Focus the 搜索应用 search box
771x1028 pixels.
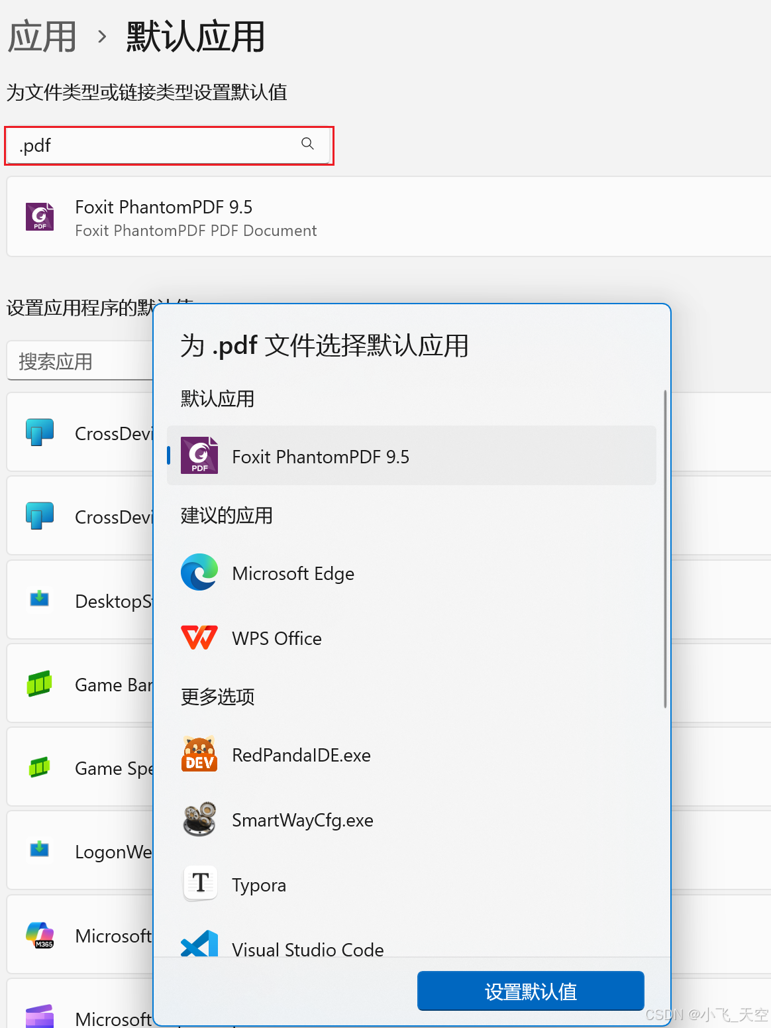pyautogui.click(x=80, y=361)
